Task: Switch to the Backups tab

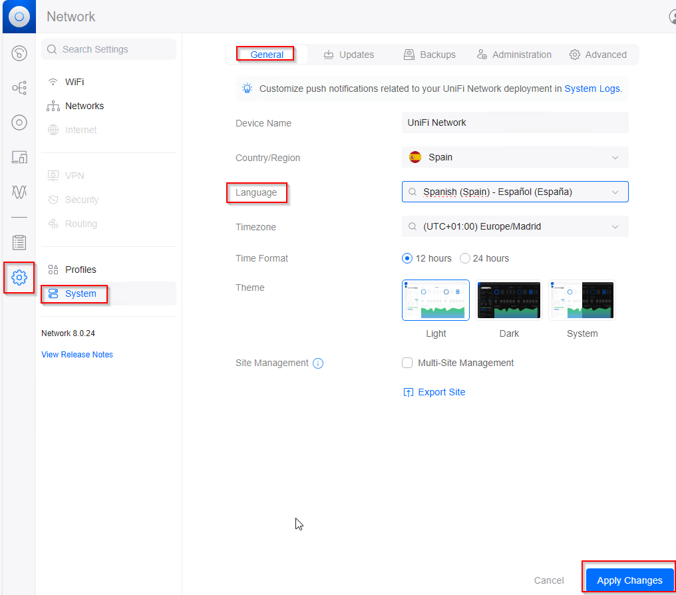Action: pyautogui.click(x=430, y=55)
